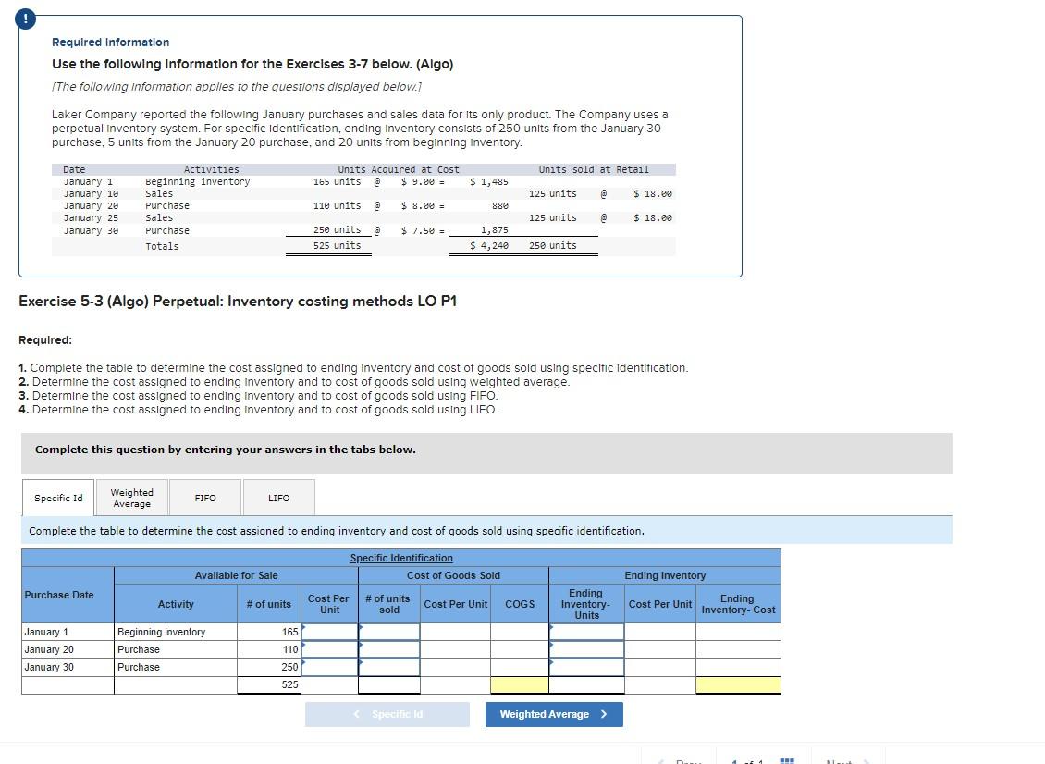This screenshot has height=764, width=1045.
Task: Click January 1 available Cost Per Unit field
Action: point(329,632)
